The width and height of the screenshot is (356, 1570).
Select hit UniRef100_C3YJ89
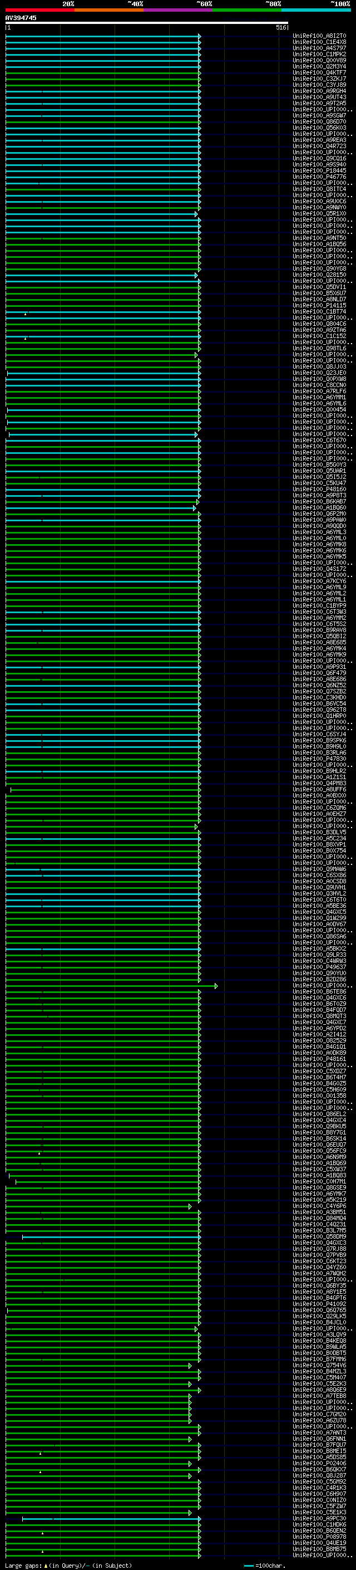319,85
